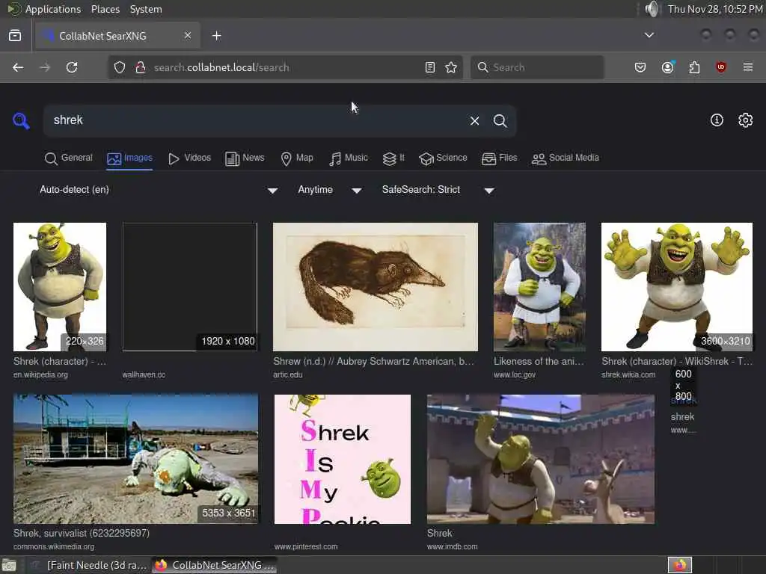Open the Wikipedia Shrek thumbnail
Screen dimensions: 766x574
60,287
